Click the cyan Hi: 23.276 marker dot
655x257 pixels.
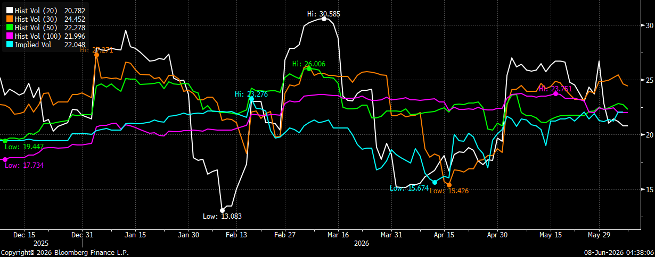[251, 99]
